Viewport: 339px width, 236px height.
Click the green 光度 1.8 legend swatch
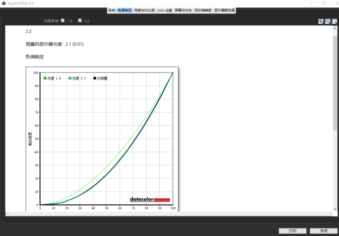[45, 78]
